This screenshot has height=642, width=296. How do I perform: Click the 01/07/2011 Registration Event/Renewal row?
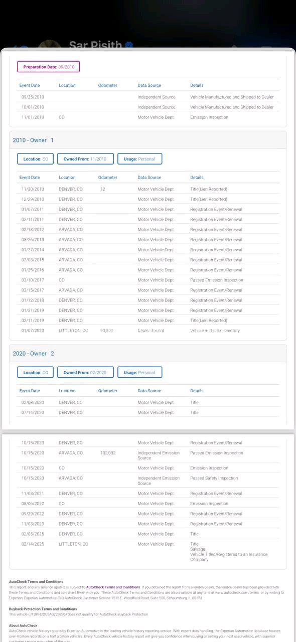pyautogui.click(x=148, y=209)
